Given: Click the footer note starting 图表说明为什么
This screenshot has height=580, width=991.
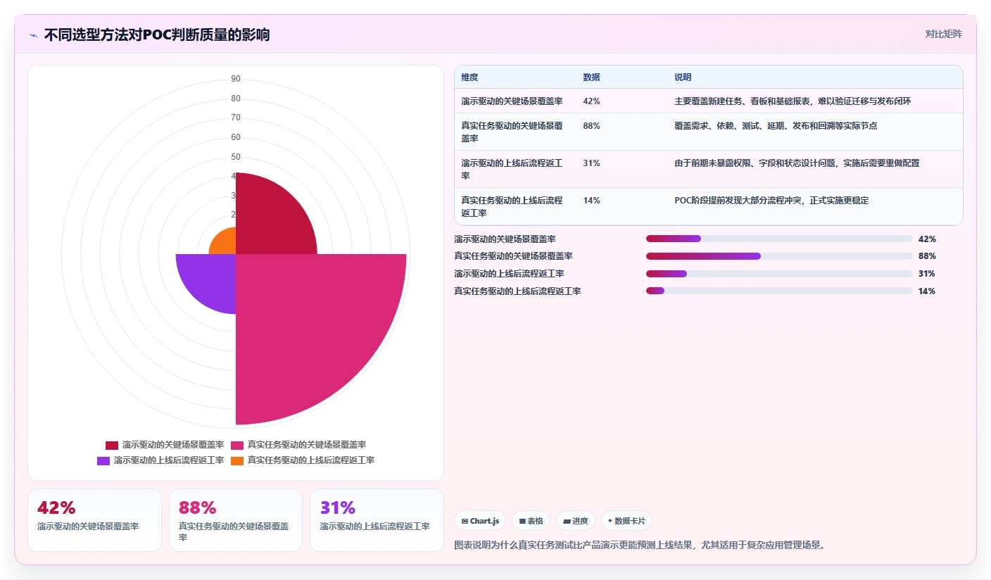Looking at the screenshot, I should click(x=639, y=545).
